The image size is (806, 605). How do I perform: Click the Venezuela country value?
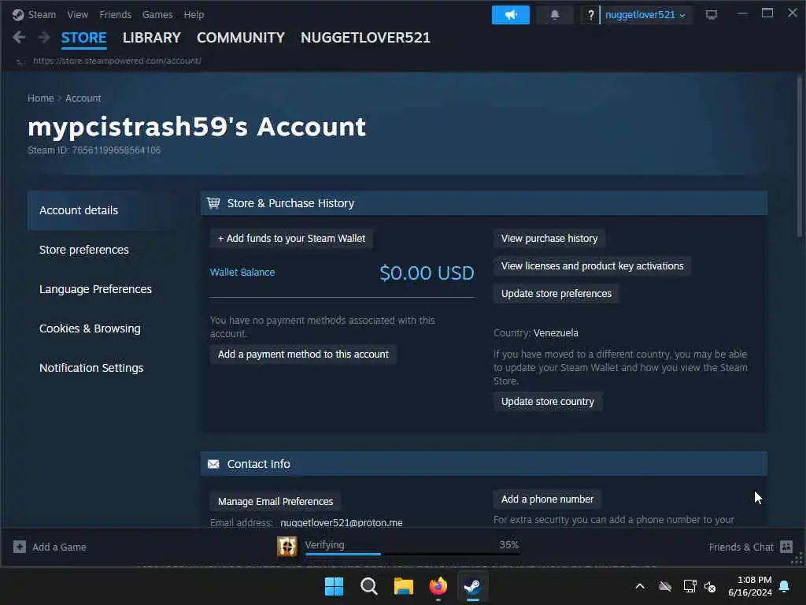pos(556,333)
